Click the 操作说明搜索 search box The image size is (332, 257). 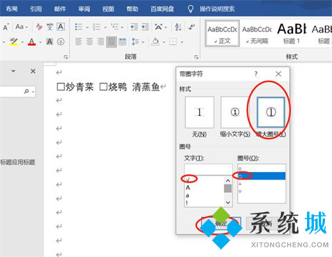[x=217, y=9]
